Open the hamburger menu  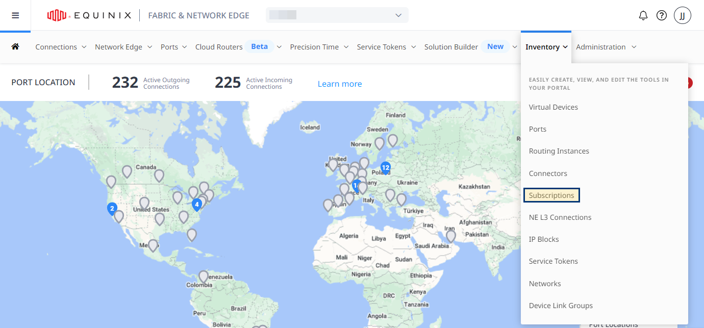[x=15, y=15]
